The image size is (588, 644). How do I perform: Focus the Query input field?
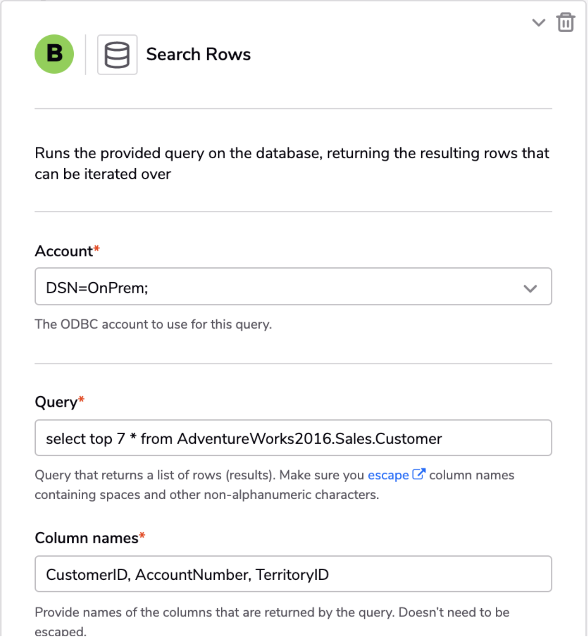[293, 438]
